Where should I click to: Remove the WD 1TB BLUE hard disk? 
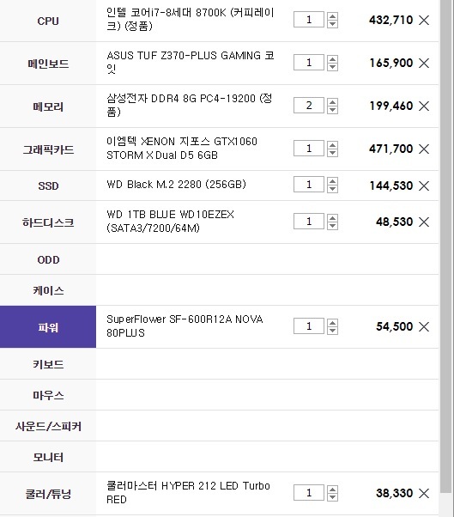(x=424, y=222)
